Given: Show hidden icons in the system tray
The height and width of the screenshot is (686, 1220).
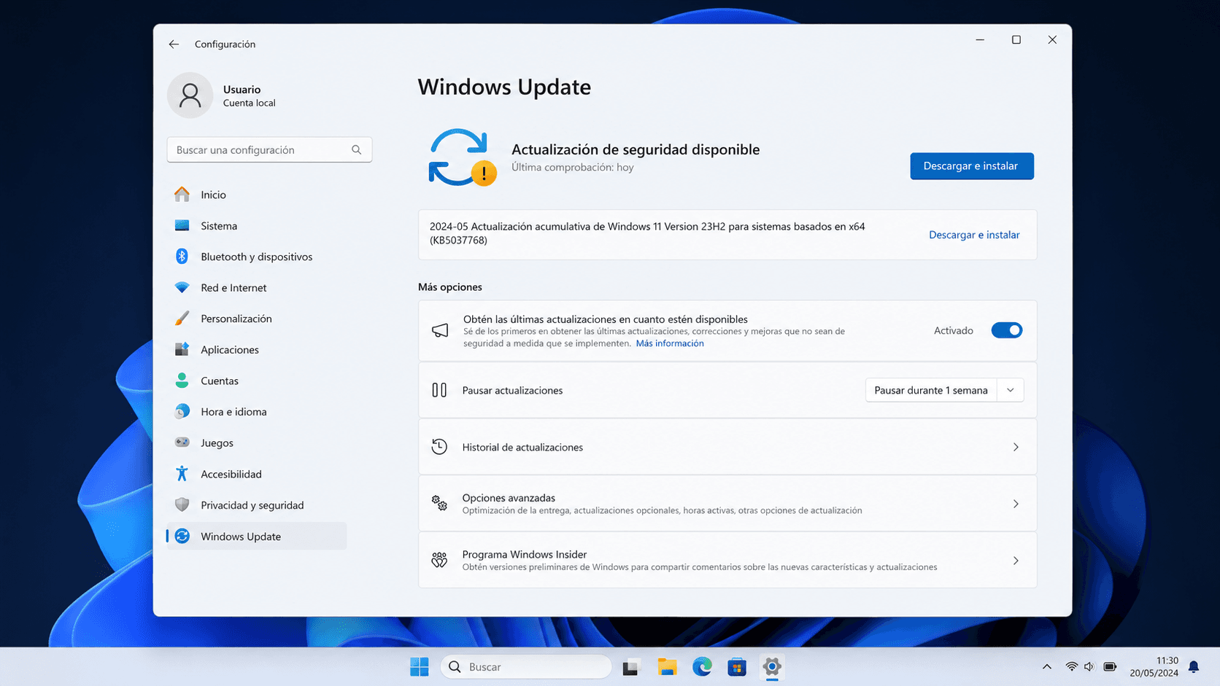Looking at the screenshot, I should [1046, 666].
